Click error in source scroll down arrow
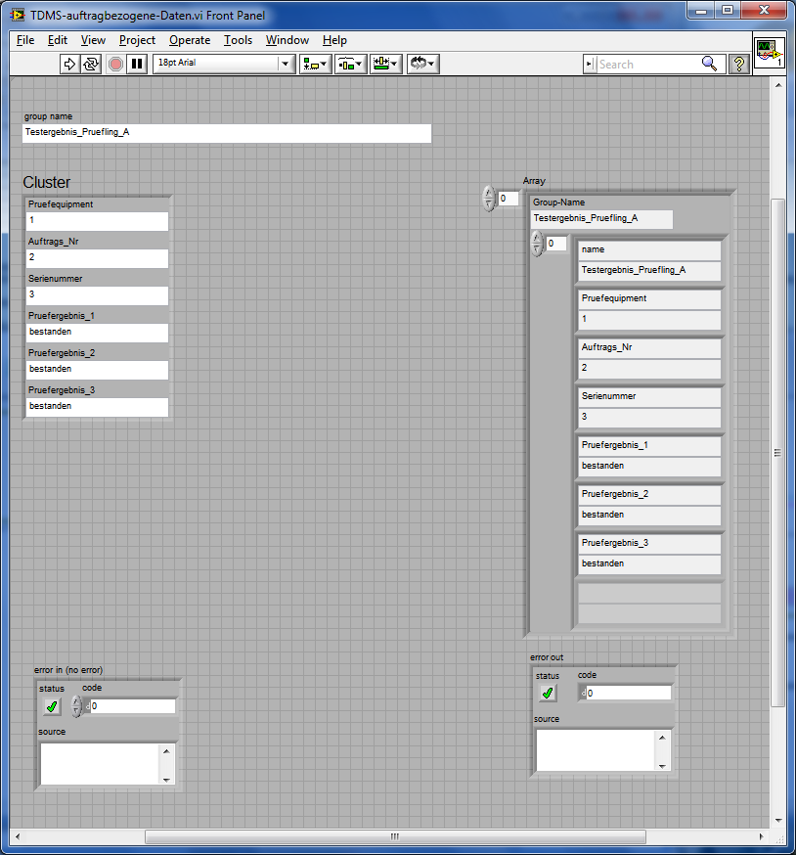Screen dimensions: 796x855 (x=166, y=780)
